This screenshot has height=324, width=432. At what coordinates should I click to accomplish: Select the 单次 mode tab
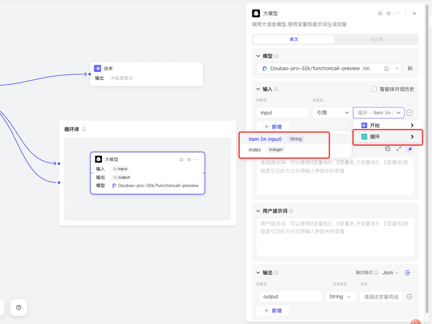pyautogui.click(x=294, y=39)
